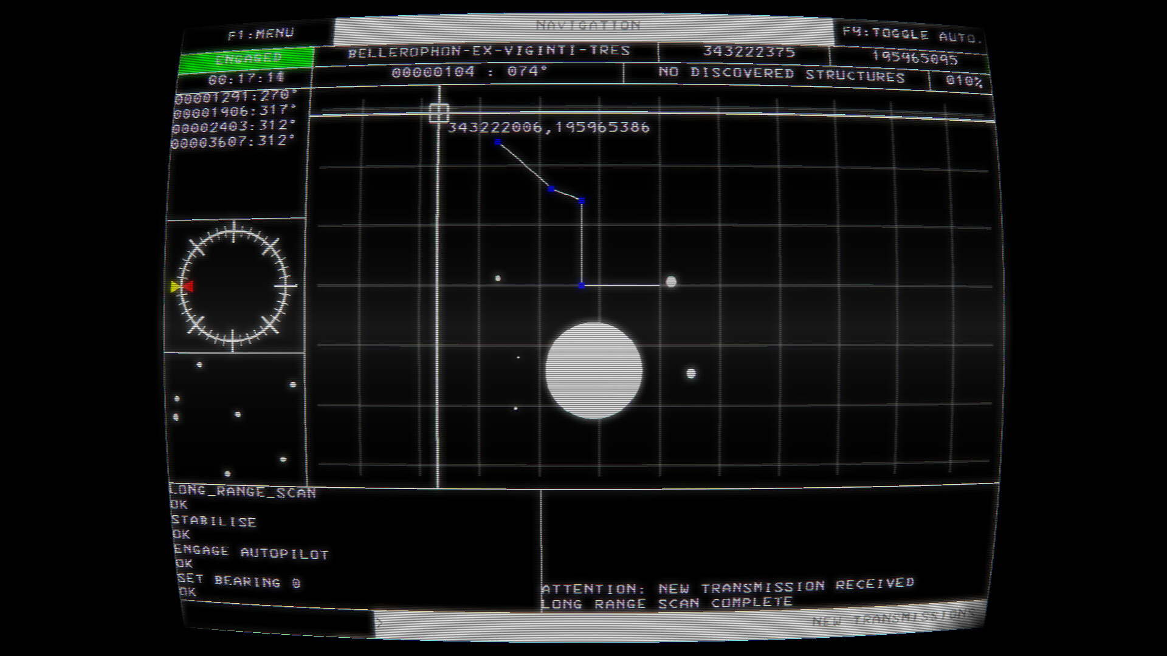
Task: Click the X coordinate 343222375
Action: [x=749, y=52]
